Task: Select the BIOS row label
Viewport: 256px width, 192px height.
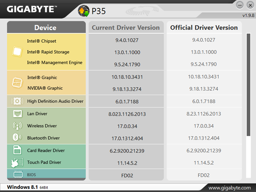Action: 31,175
